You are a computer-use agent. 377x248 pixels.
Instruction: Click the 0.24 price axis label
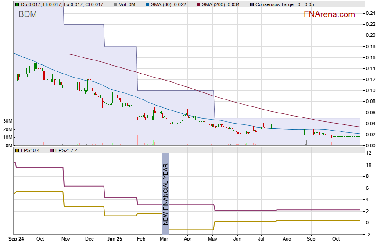click(370, 13)
